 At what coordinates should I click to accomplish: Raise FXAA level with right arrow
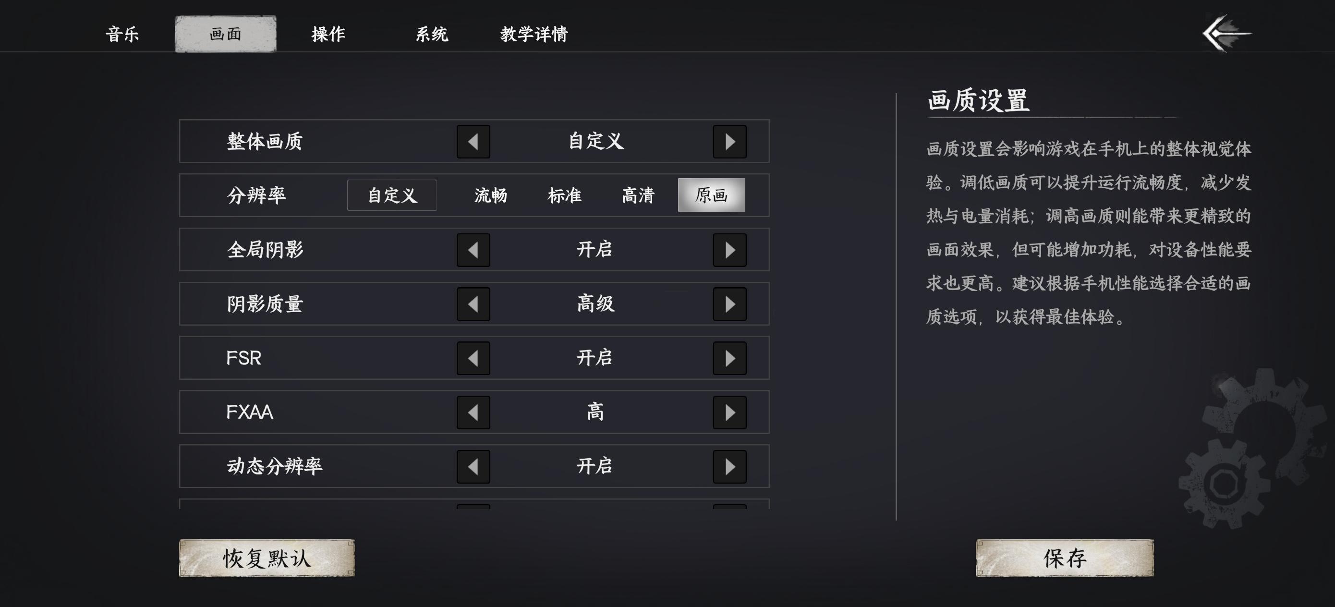[x=730, y=413]
